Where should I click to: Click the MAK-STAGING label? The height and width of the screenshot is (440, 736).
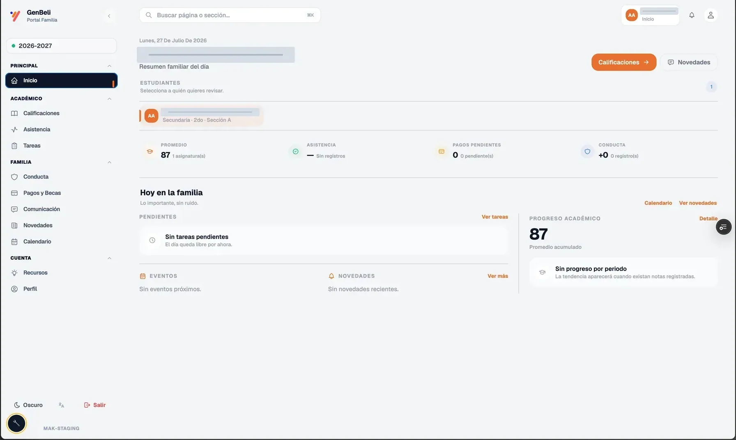coord(61,429)
